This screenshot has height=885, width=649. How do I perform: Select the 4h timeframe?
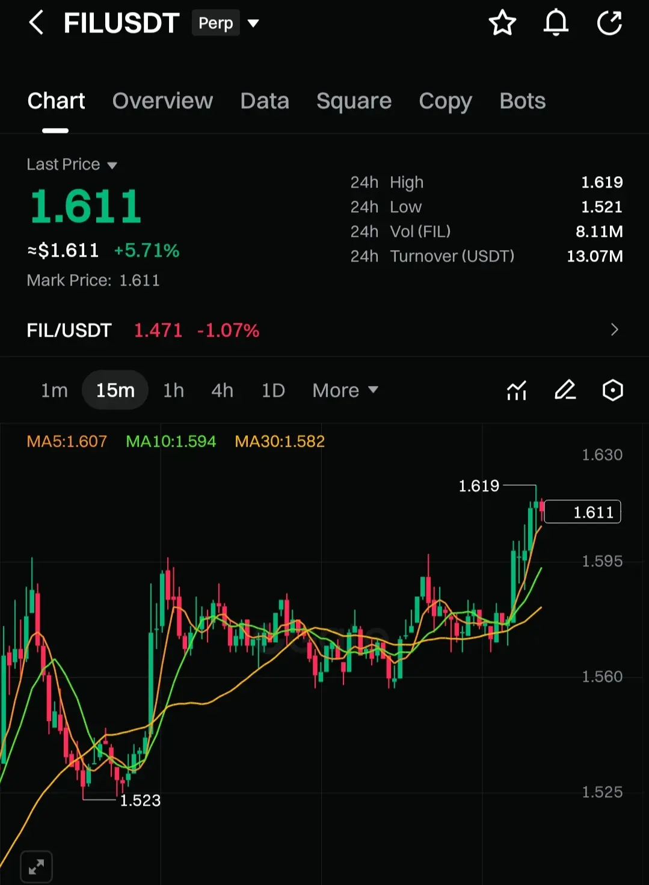point(222,390)
